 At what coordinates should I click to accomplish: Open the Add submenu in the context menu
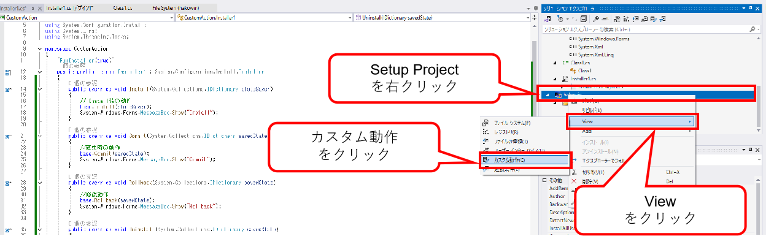pyautogui.click(x=632, y=131)
